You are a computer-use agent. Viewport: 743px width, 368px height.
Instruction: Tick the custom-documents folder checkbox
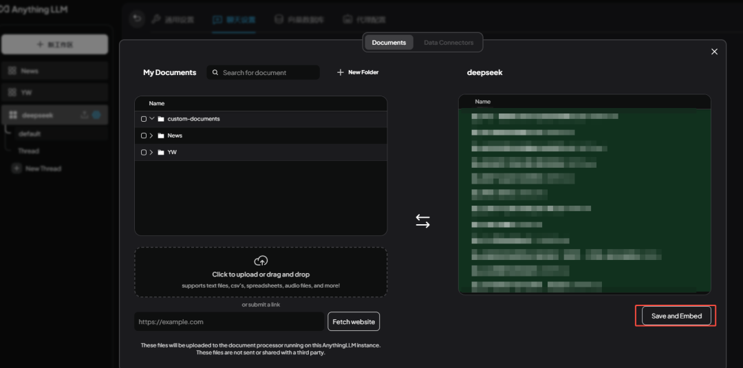point(144,119)
